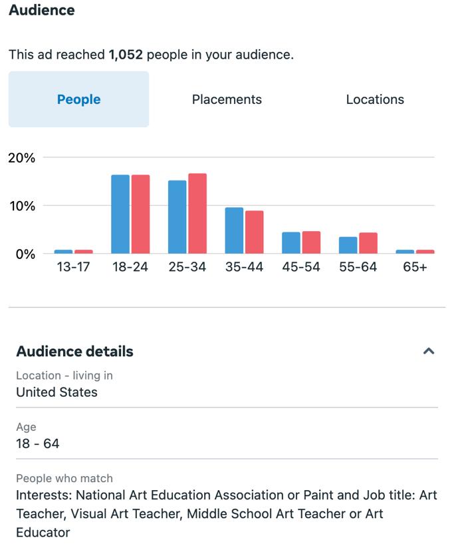Click the red bar for ages 45-54

click(311, 242)
